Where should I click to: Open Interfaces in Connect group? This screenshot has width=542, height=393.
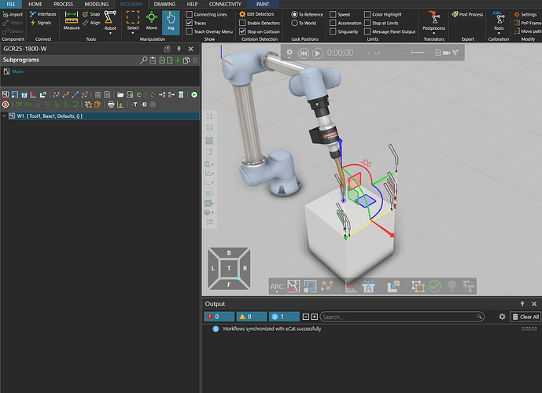tap(42, 14)
